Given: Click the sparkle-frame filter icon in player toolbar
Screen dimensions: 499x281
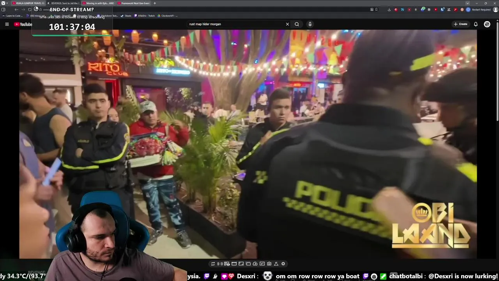Looking at the screenshot, I should click(x=262, y=264).
